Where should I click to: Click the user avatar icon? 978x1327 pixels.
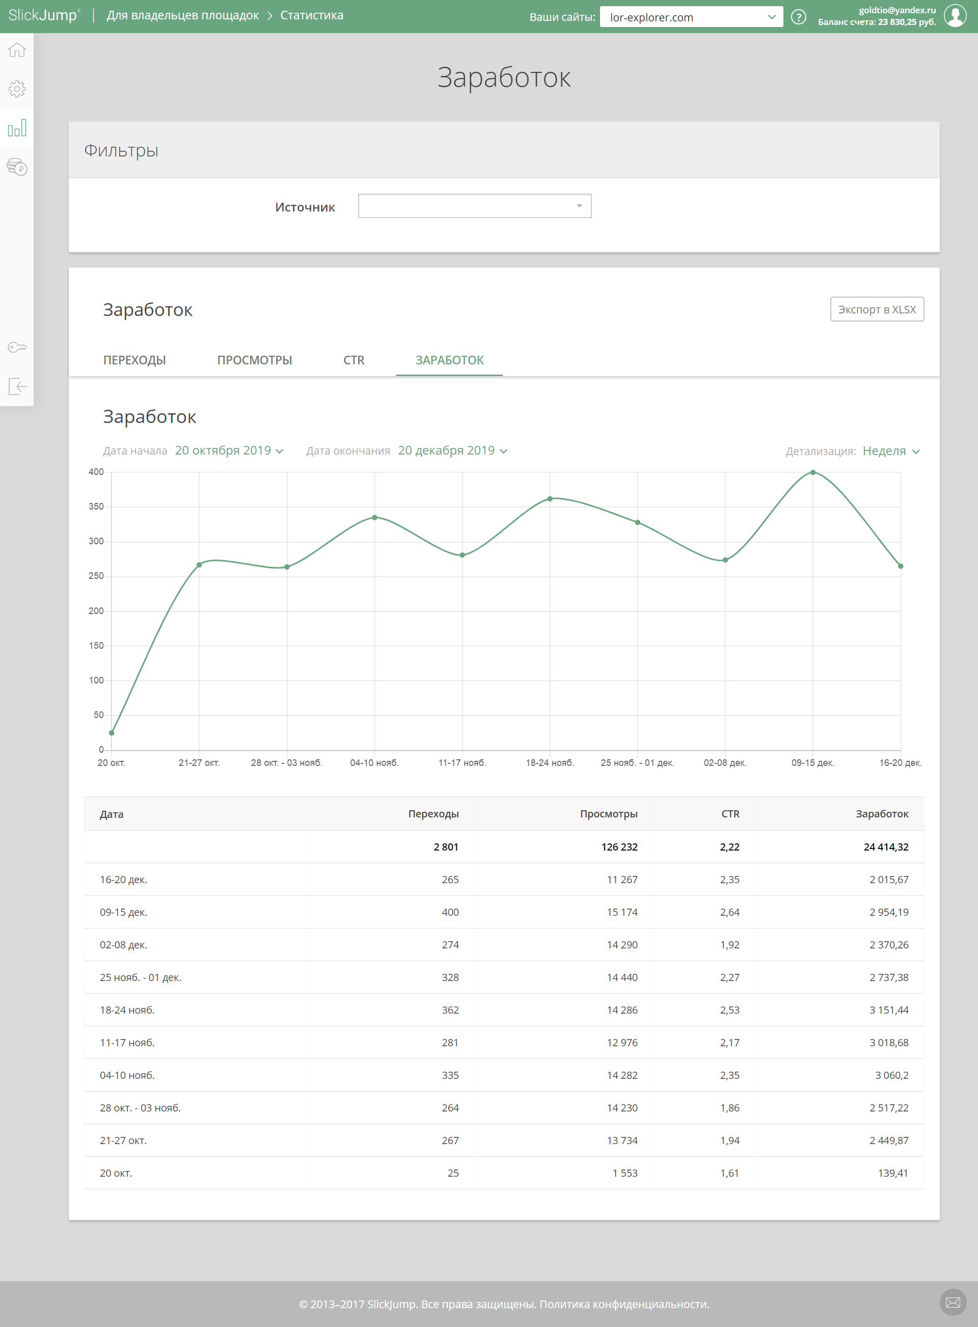955,16
